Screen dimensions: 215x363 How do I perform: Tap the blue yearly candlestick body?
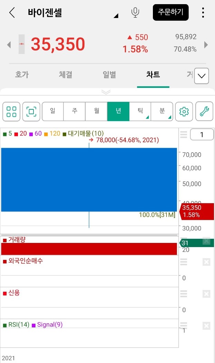click(x=89, y=180)
